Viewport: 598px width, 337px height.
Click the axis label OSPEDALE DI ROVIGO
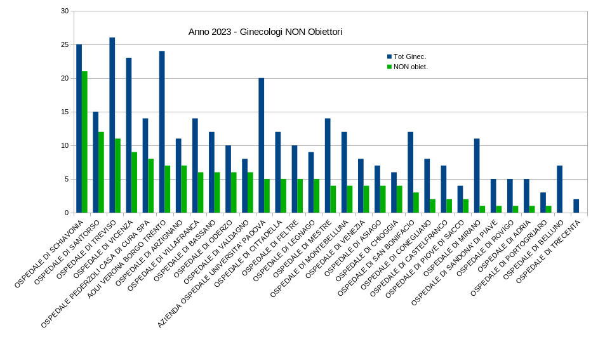pyautogui.click(x=485, y=248)
